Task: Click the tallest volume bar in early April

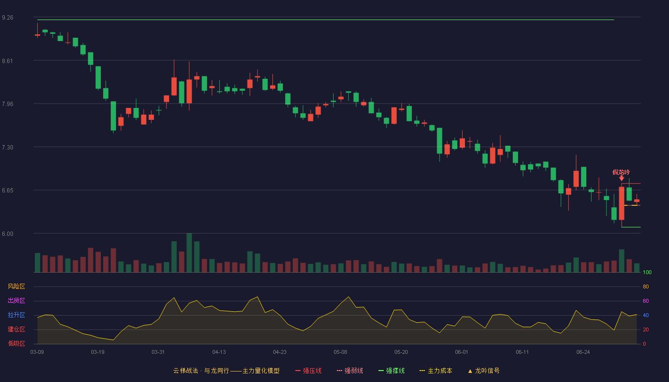Action: click(189, 253)
